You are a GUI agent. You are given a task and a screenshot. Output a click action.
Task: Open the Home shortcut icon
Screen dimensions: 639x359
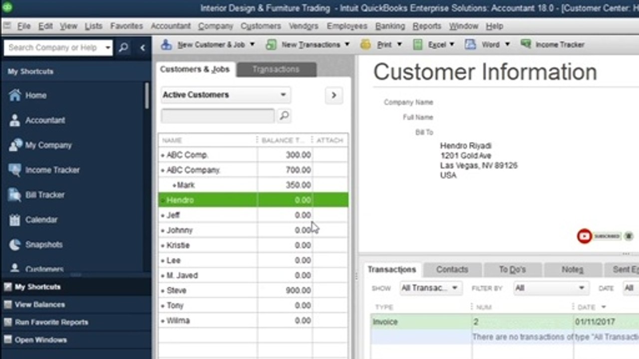click(15, 95)
